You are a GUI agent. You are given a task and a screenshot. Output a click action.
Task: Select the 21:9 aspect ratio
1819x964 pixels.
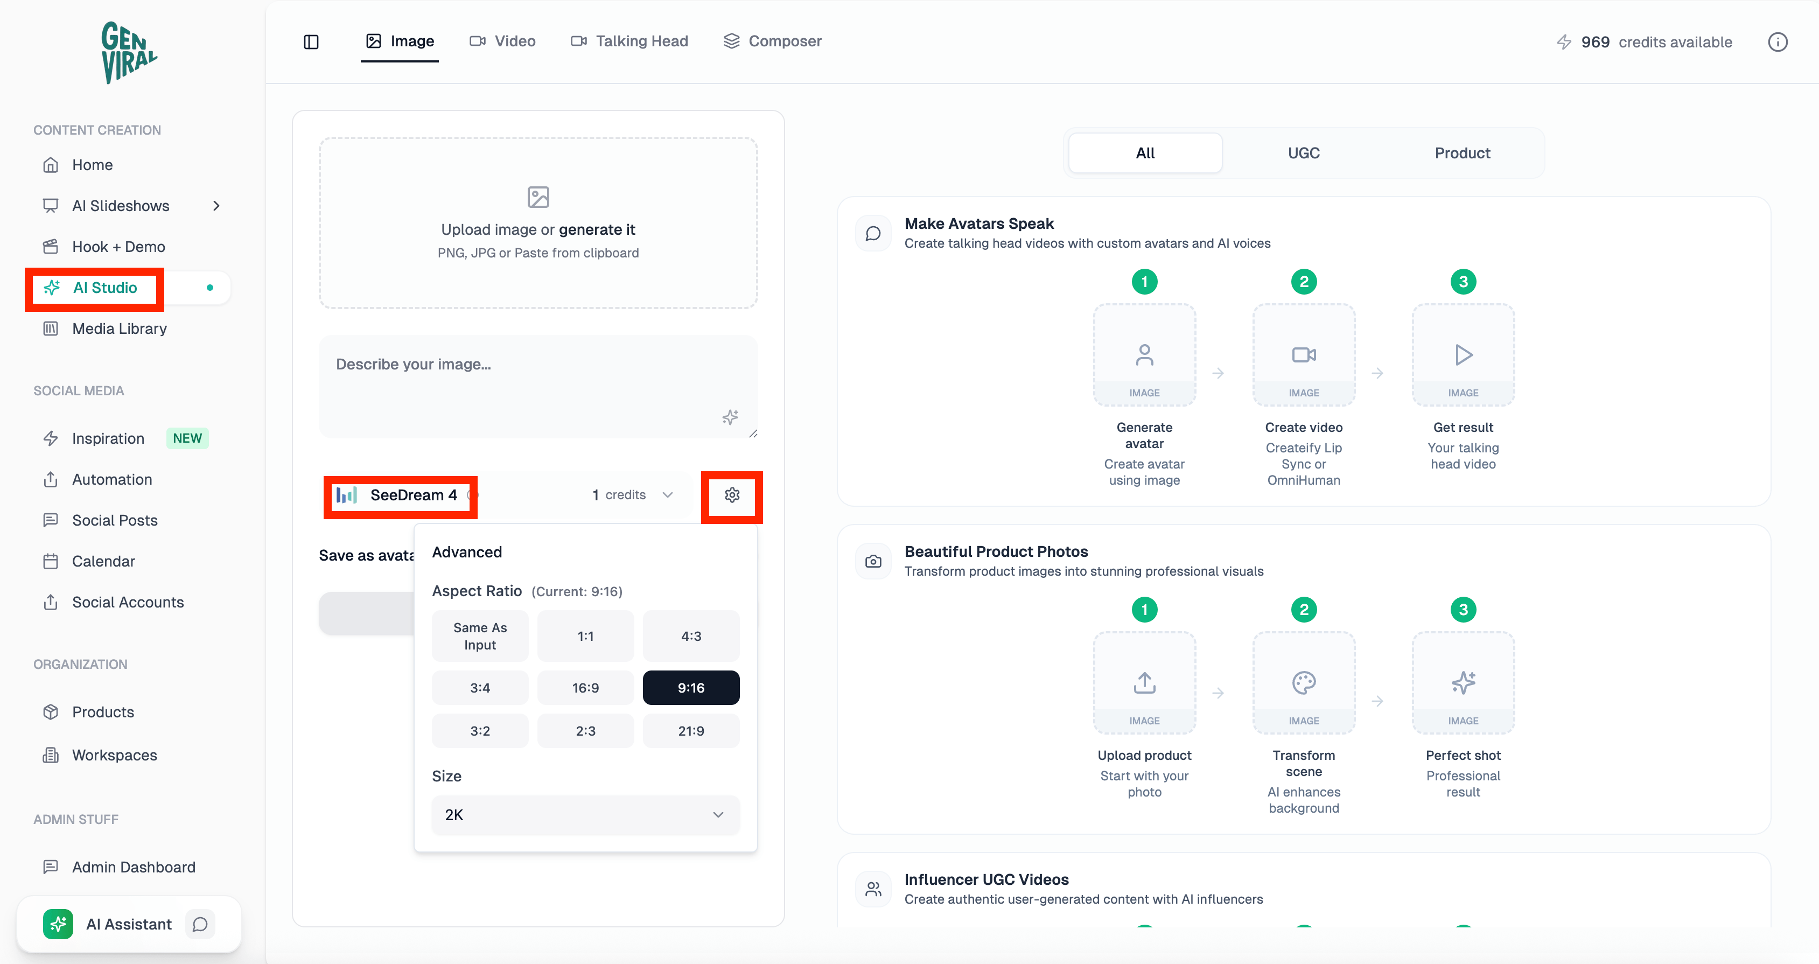691,731
